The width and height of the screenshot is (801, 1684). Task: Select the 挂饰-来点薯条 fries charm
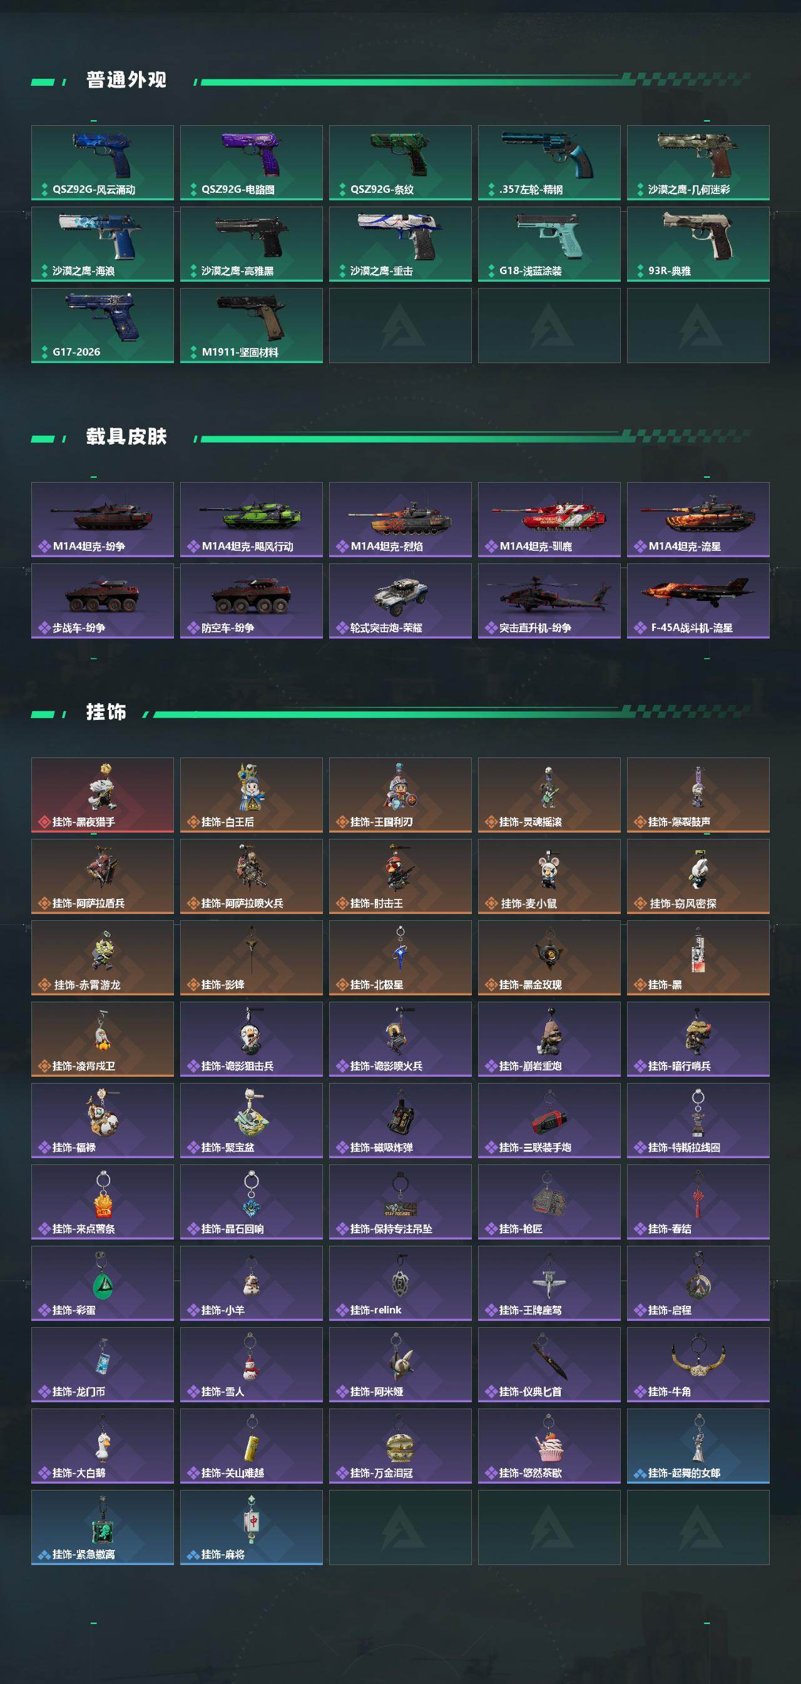103,1201
